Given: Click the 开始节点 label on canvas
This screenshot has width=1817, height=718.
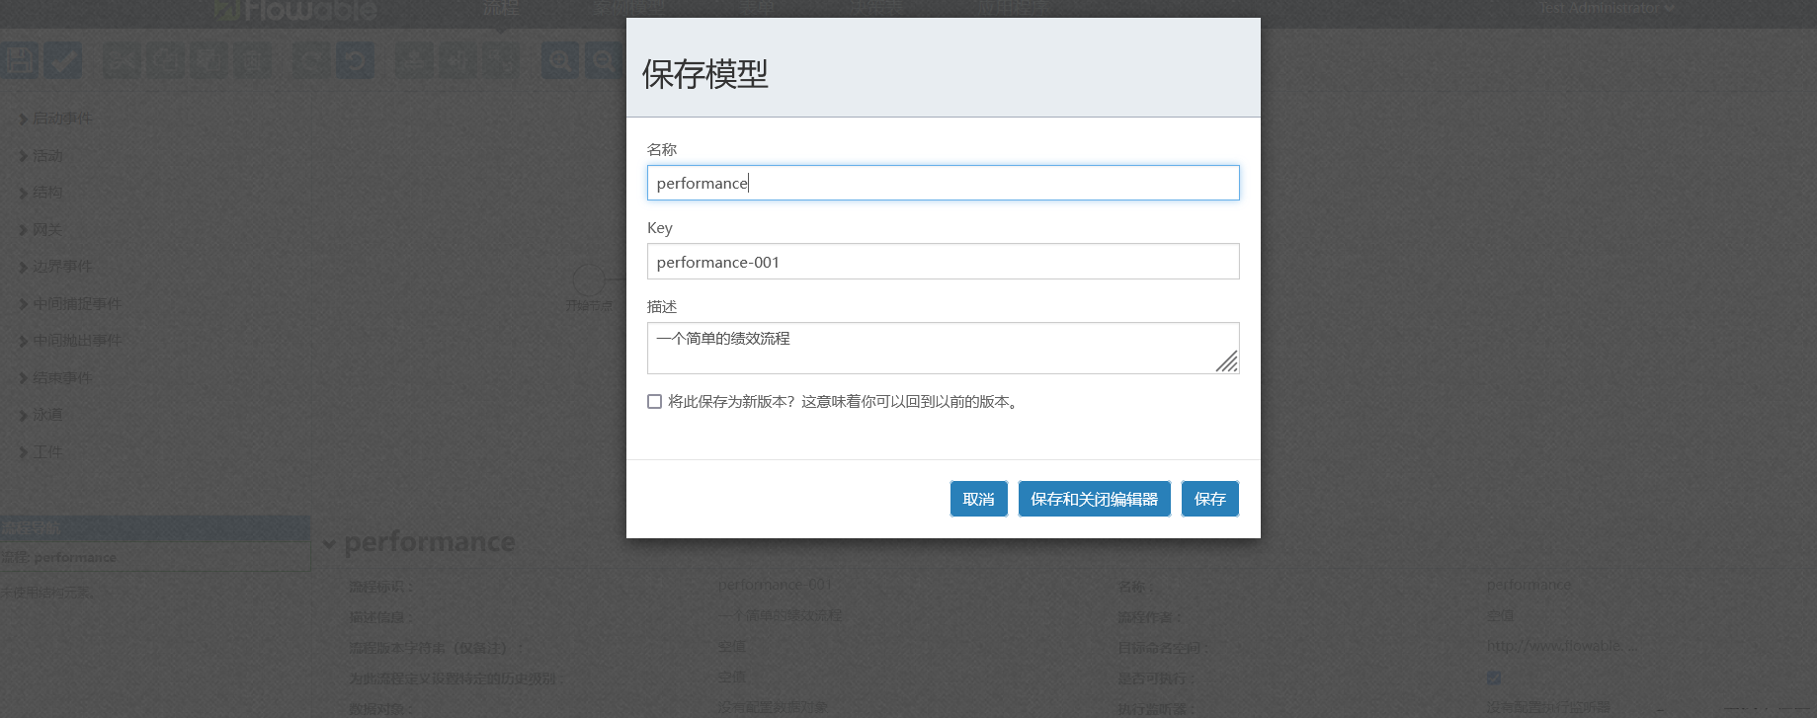Looking at the screenshot, I should [x=589, y=306].
